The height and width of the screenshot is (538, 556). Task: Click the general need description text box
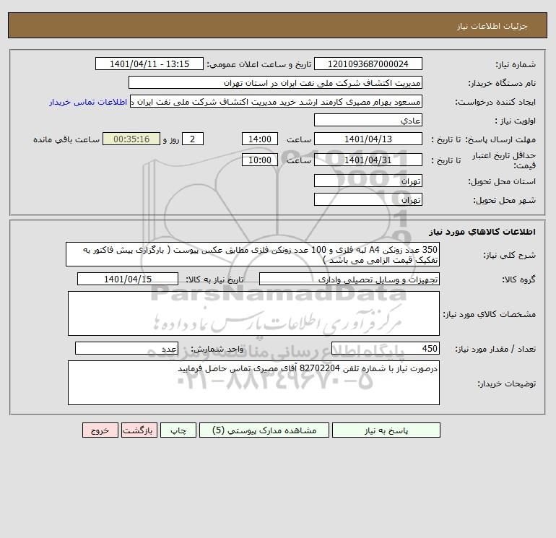click(x=253, y=255)
